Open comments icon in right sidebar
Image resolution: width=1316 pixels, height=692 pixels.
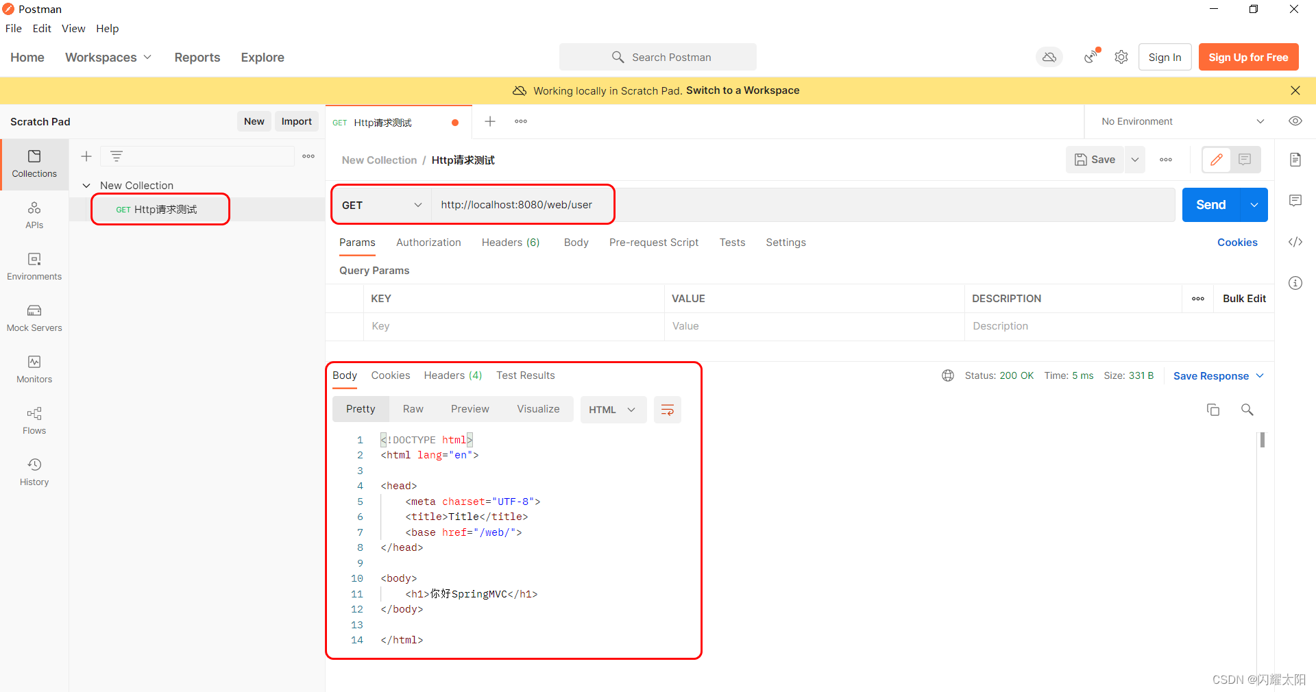pyautogui.click(x=1295, y=201)
